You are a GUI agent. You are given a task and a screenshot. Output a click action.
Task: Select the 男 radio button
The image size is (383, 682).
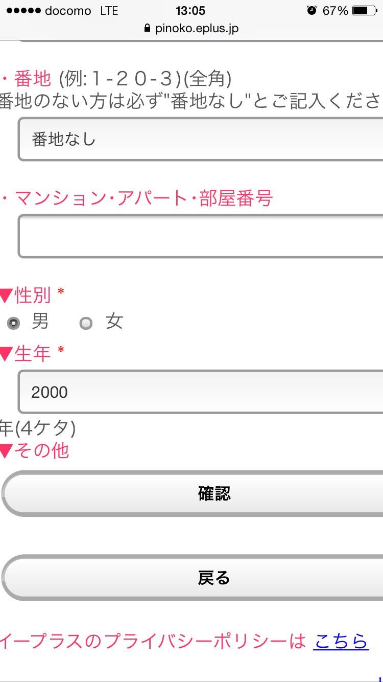pyautogui.click(x=13, y=323)
